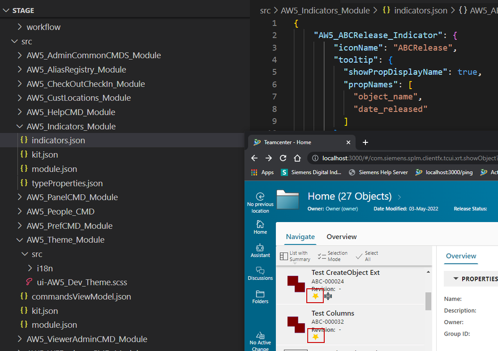
Task: Switch to the Overview tab in Teamcenter
Action: (341, 236)
